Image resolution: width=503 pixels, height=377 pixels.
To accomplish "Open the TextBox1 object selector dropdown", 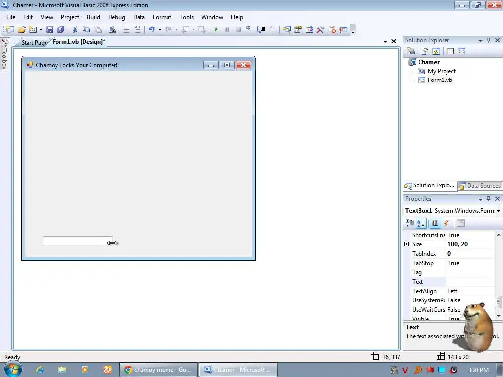I will pyautogui.click(x=498, y=211).
